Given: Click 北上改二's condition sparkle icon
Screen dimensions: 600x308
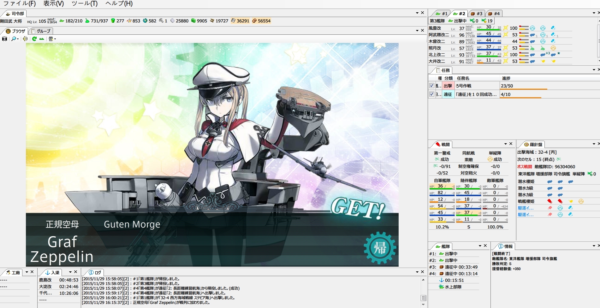Looking at the screenshot, I should (x=506, y=55).
